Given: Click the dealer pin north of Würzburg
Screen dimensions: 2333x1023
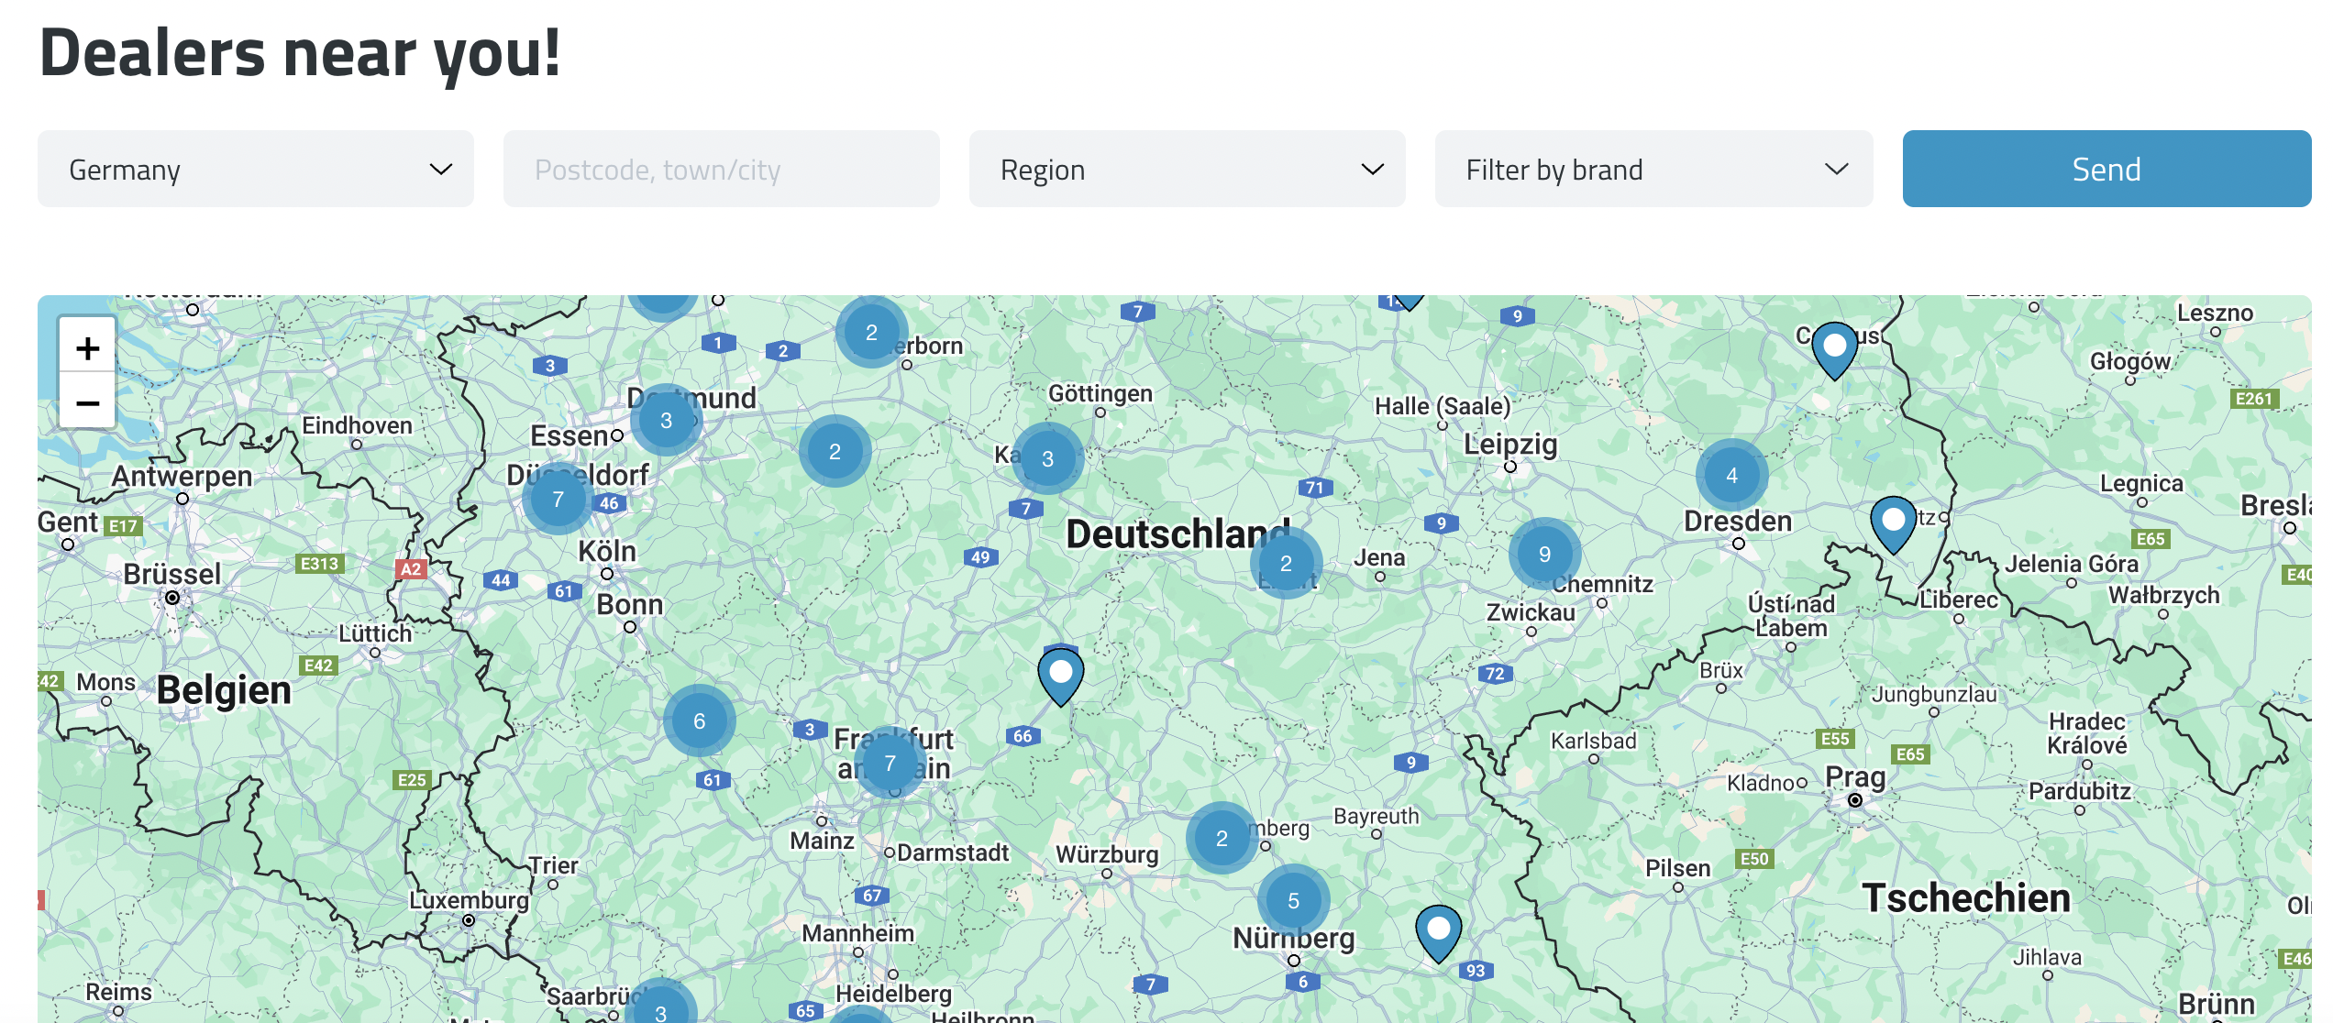Looking at the screenshot, I should point(1060,675).
